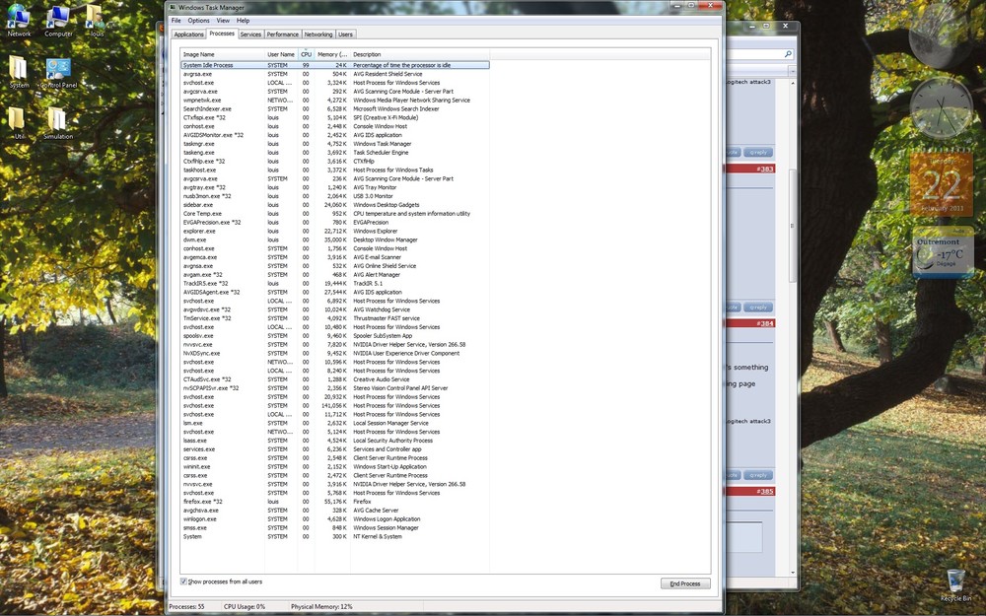
Task: Switch to the Services tab
Action: click(x=251, y=33)
